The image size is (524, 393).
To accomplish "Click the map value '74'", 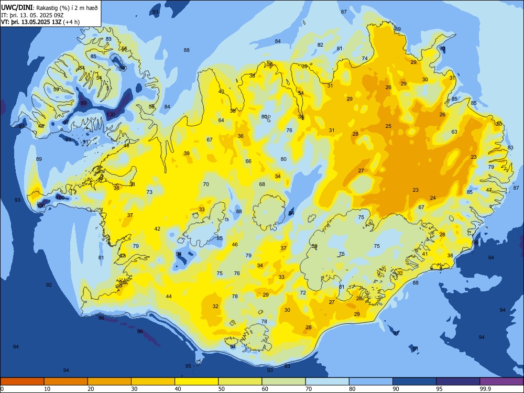I will point(365,59).
